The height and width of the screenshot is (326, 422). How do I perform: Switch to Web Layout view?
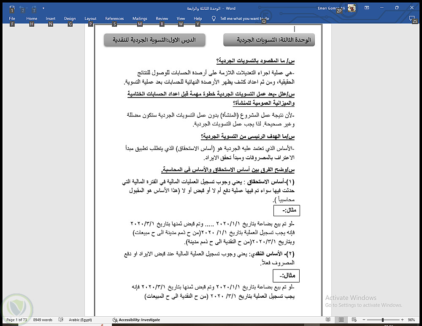point(354,320)
